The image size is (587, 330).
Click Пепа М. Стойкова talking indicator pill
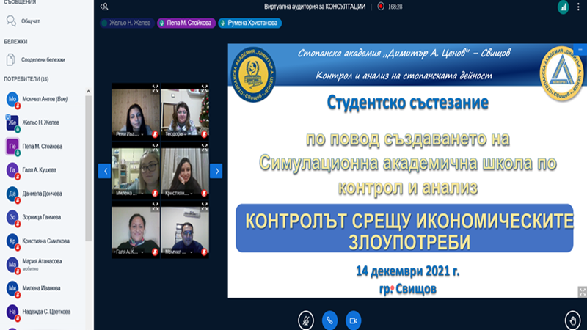(x=186, y=23)
